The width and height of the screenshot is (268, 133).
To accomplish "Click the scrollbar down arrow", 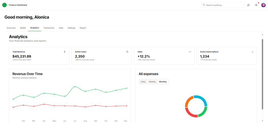I will pos(262,121).
